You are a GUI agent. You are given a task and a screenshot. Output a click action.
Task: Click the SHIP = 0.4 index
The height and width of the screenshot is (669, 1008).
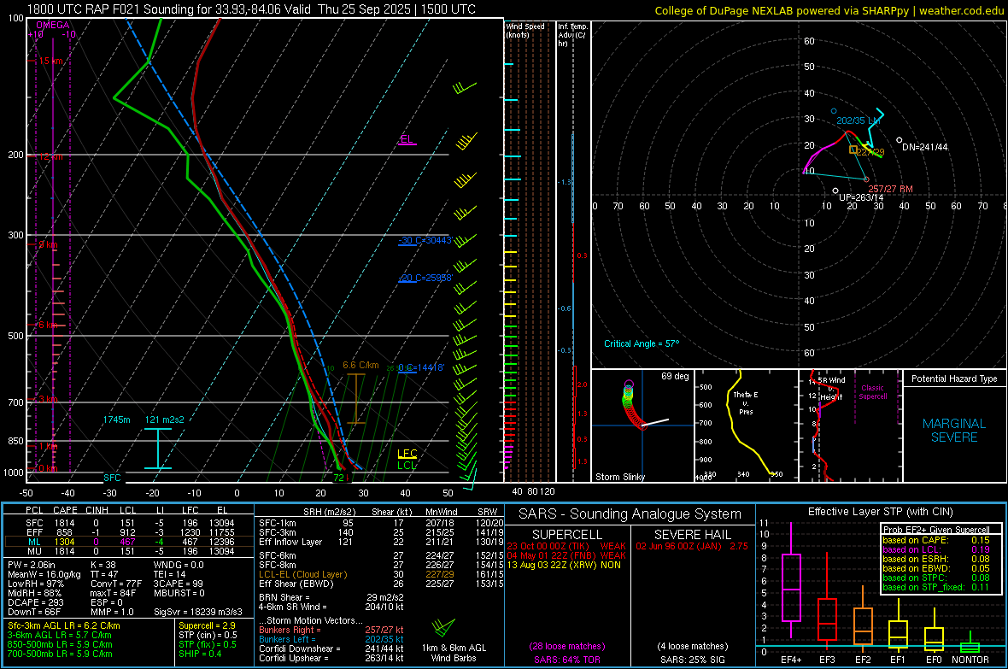tap(200, 654)
